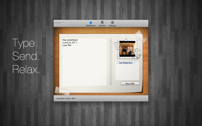Select the Lea Regenass recipient token
This screenshot has height=126, width=202.
pos(125,63)
